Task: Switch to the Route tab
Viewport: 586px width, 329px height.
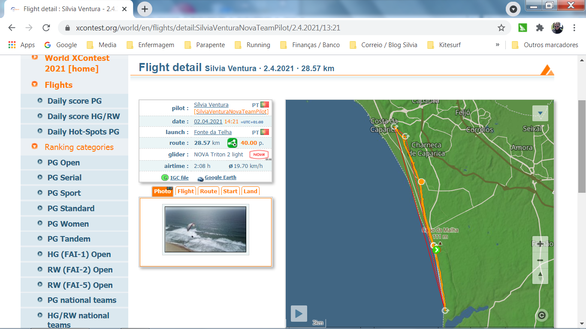Action: [208, 191]
